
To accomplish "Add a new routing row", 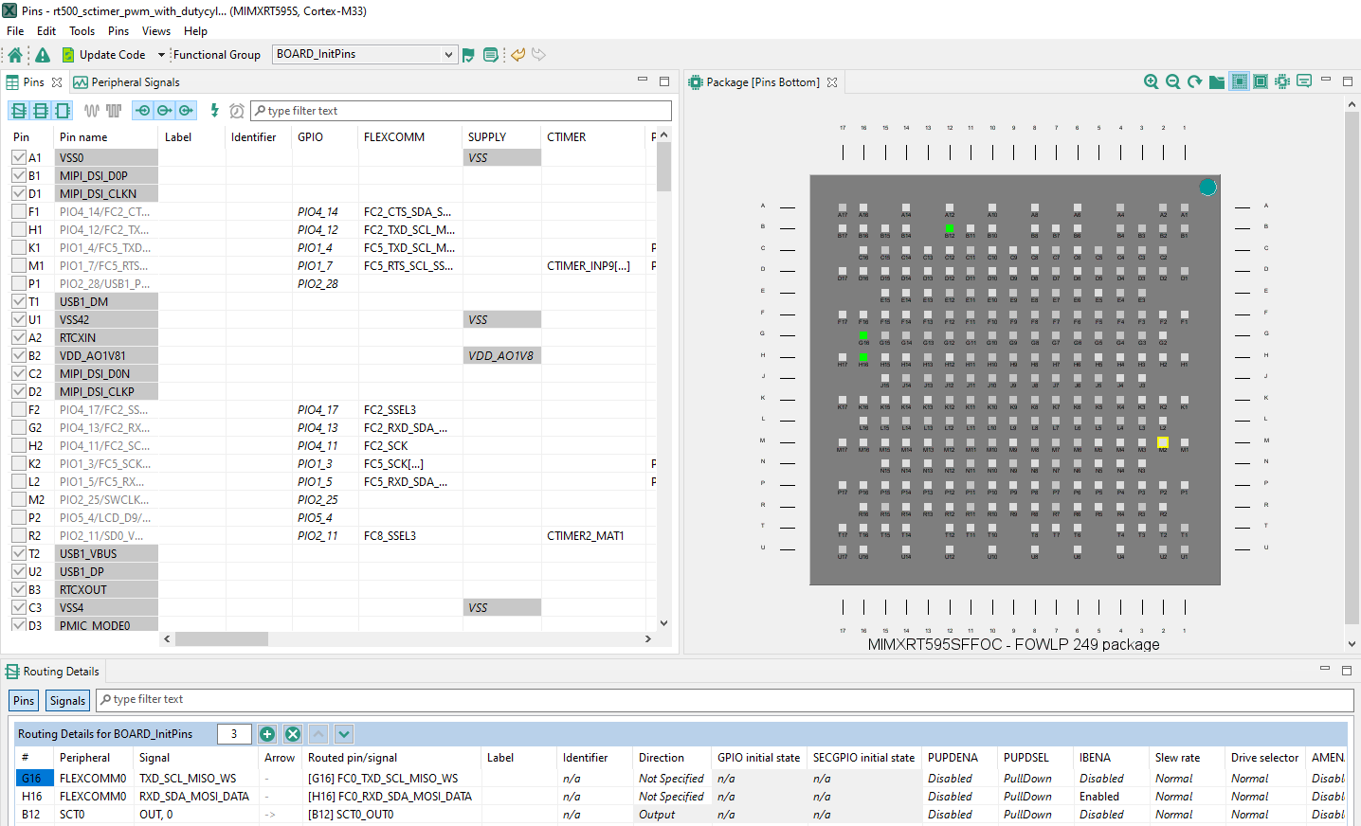I will (267, 734).
